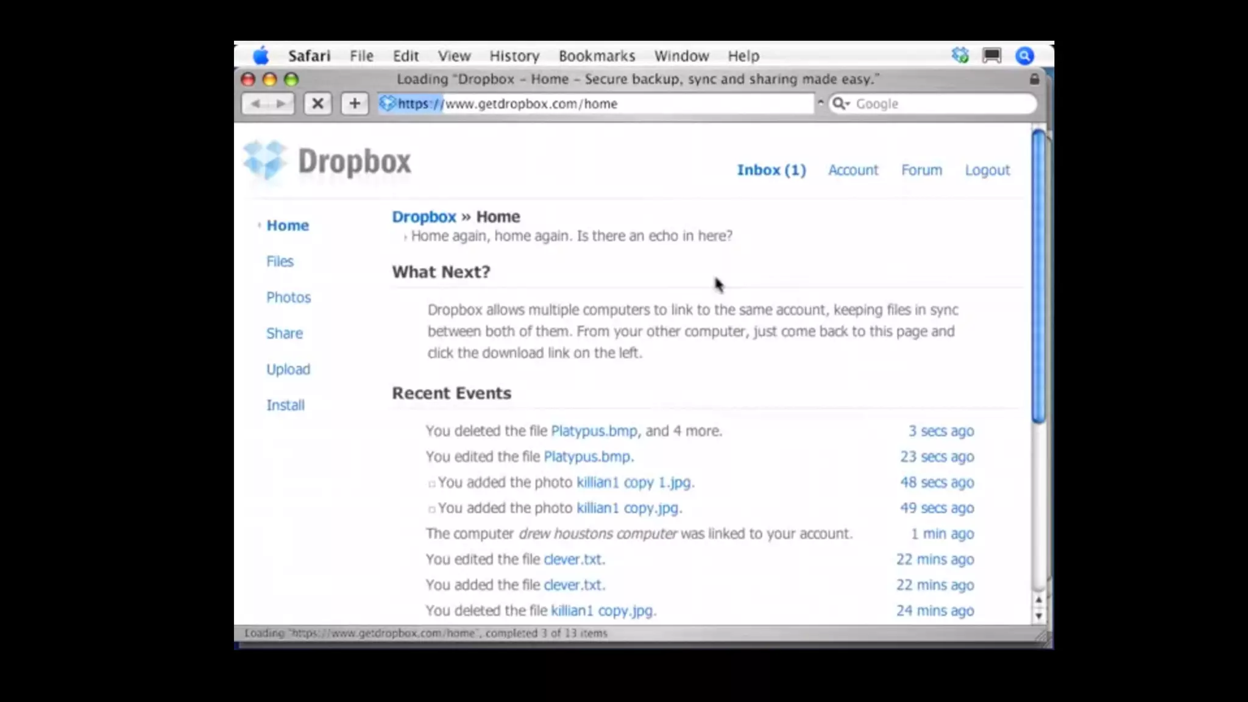1248x702 pixels.
Task: Click the sync status menu bar icon
Action: pyautogui.click(x=960, y=56)
